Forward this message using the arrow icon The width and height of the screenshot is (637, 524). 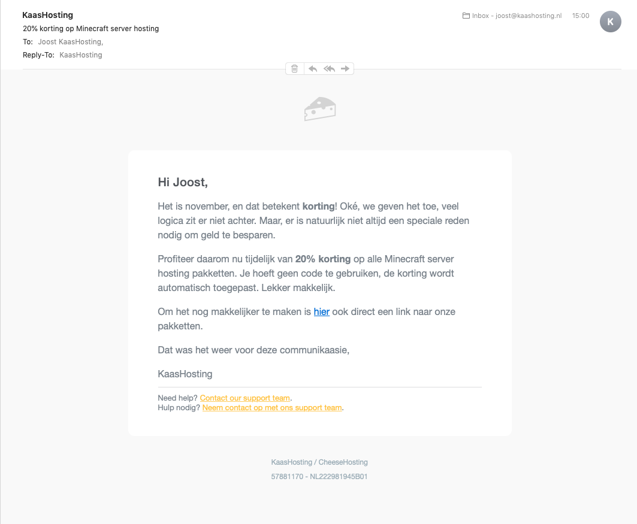click(345, 69)
